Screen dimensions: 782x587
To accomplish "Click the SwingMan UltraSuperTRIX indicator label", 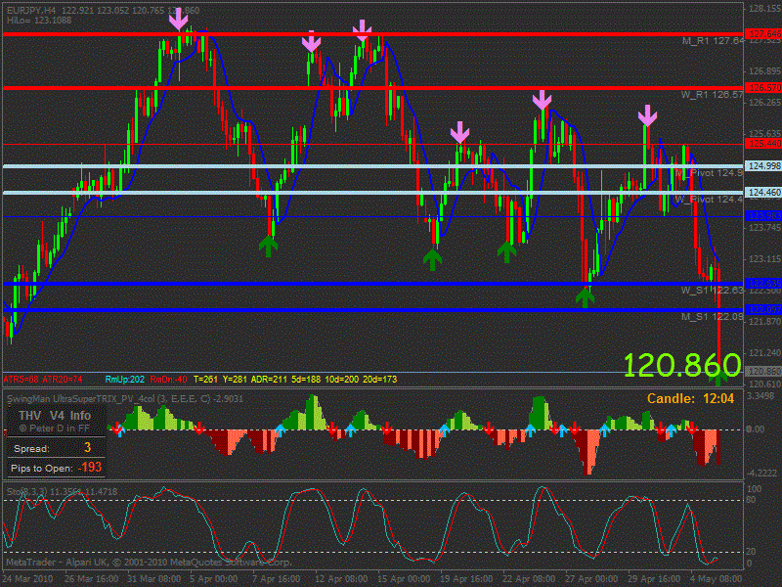I will point(125,399).
